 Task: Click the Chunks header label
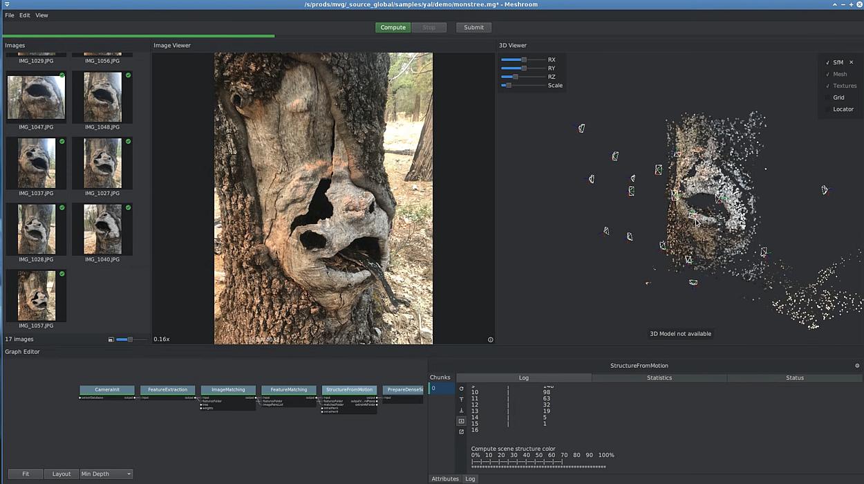point(440,378)
